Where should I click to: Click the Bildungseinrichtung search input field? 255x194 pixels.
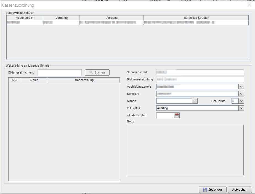click(60, 72)
